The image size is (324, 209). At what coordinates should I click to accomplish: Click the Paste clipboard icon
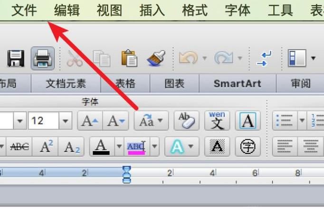point(129,58)
